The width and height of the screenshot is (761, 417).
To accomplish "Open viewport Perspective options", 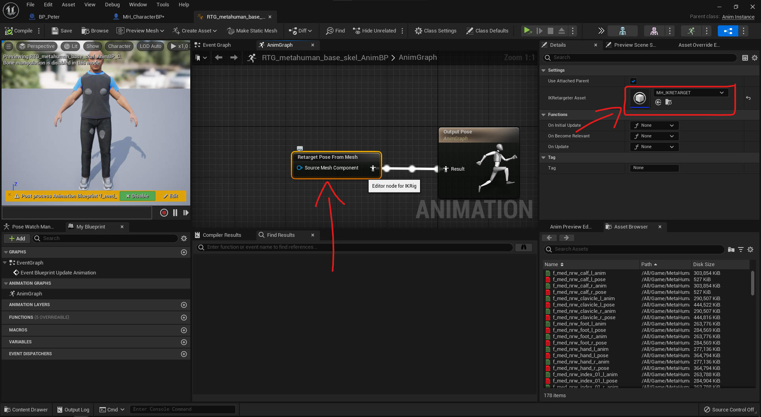I will click(37, 46).
